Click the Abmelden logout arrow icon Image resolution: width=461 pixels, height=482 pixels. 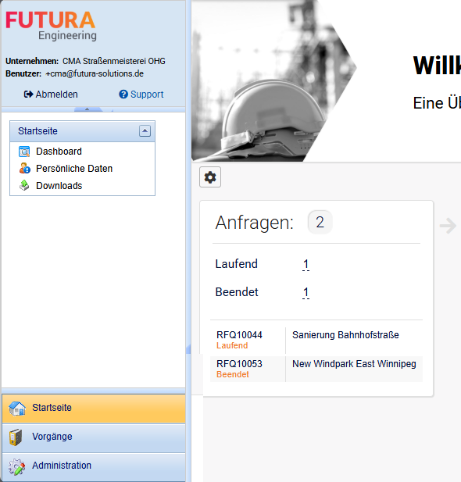[x=28, y=95]
